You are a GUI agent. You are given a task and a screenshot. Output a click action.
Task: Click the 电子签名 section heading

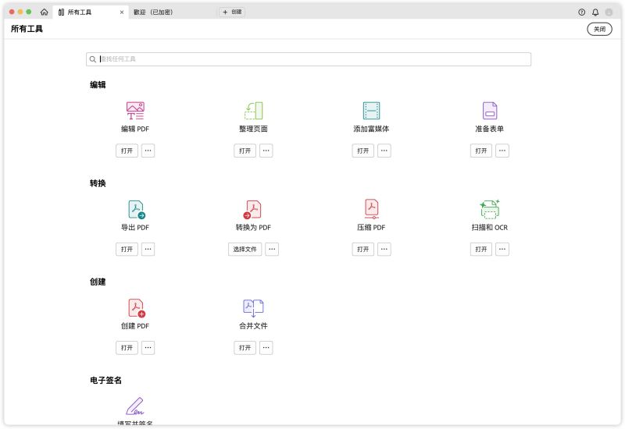pyautogui.click(x=105, y=381)
